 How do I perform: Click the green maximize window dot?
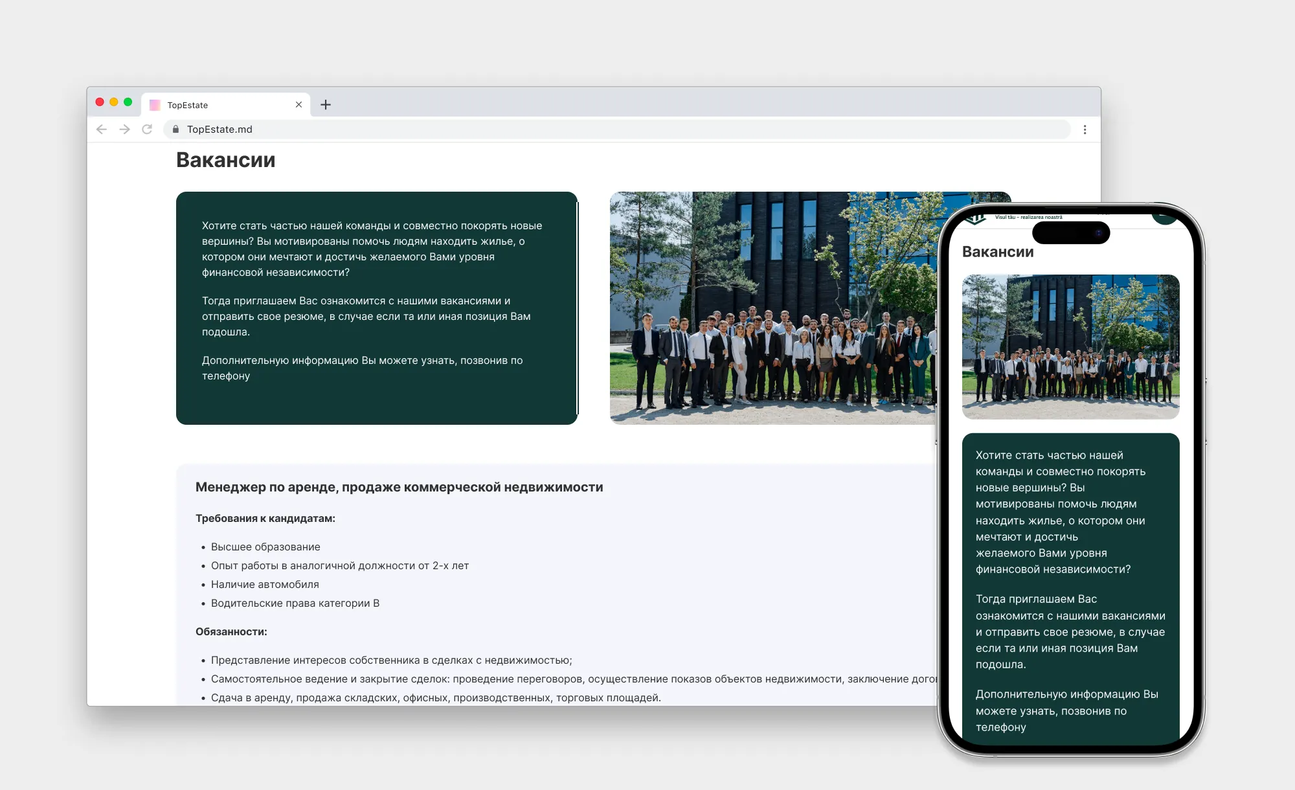pyautogui.click(x=128, y=102)
